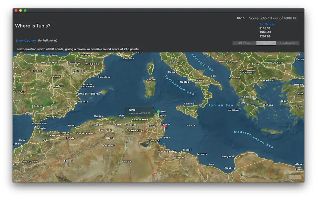The image size is (317, 198).
Task: Click the Madrid label on the map
Action: point(58,86)
